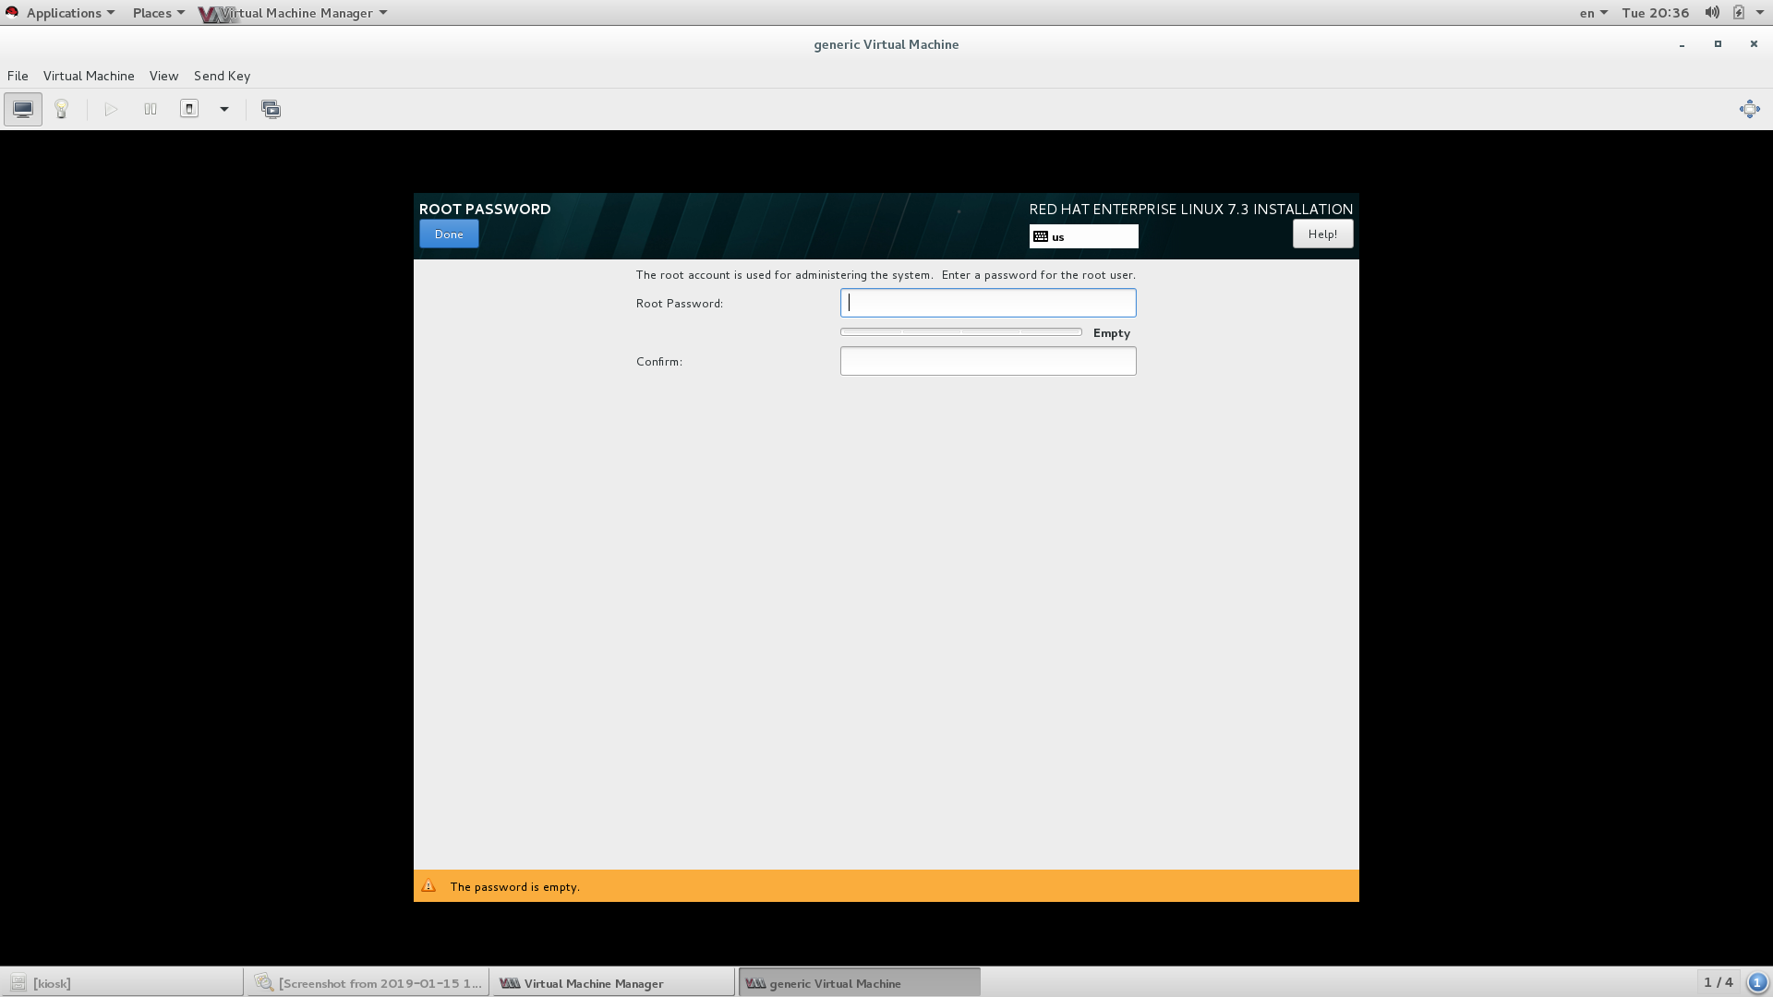This screenshot has width=1773, height=997.
Task: Switch to fullscreen view icon
Action: [x=1749, y=109]
